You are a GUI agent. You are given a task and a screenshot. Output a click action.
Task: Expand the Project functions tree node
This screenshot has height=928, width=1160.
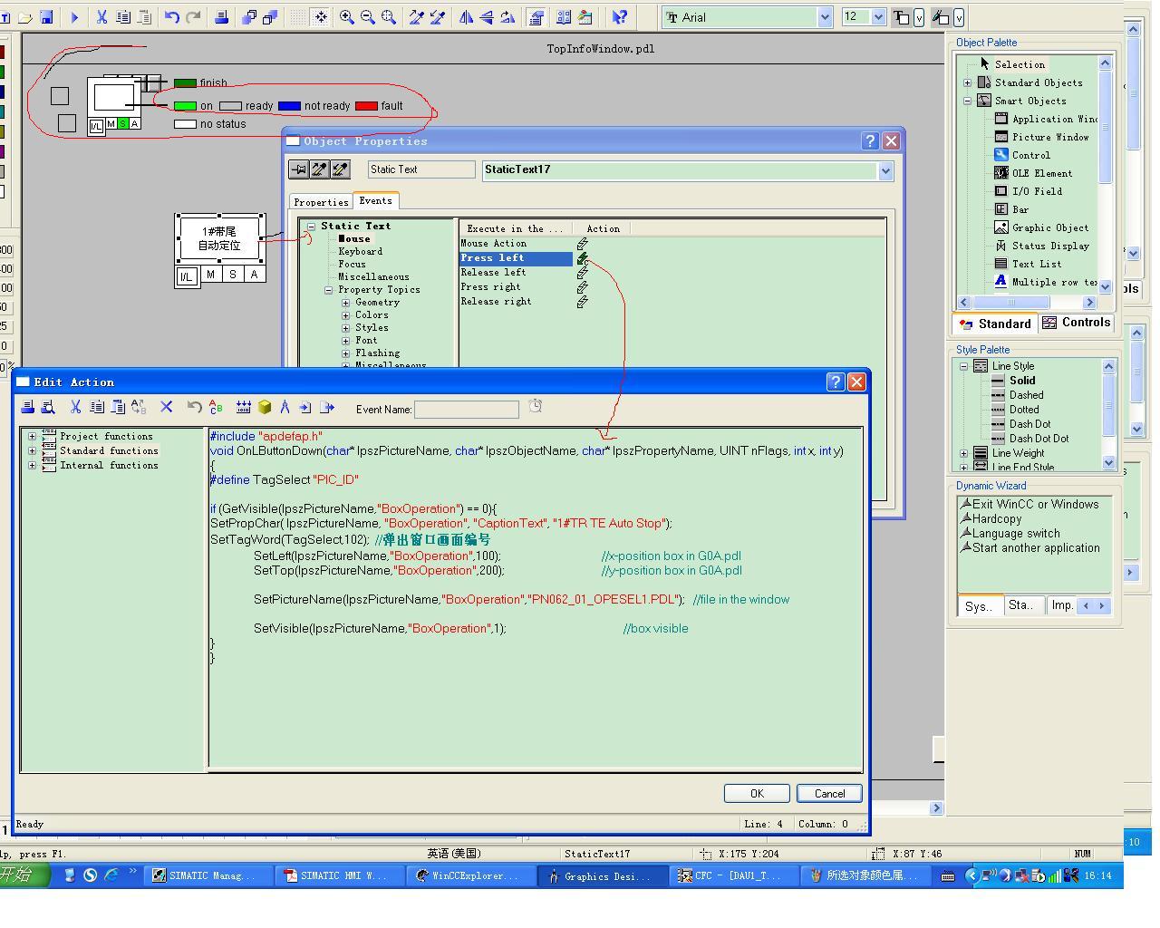[33, 437]
